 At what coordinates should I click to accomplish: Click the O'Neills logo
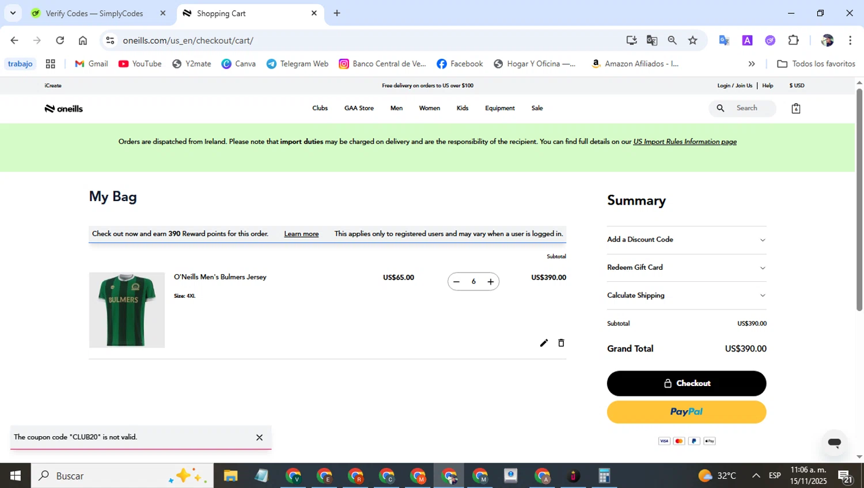pyautogui.click(x=64, y=109)
